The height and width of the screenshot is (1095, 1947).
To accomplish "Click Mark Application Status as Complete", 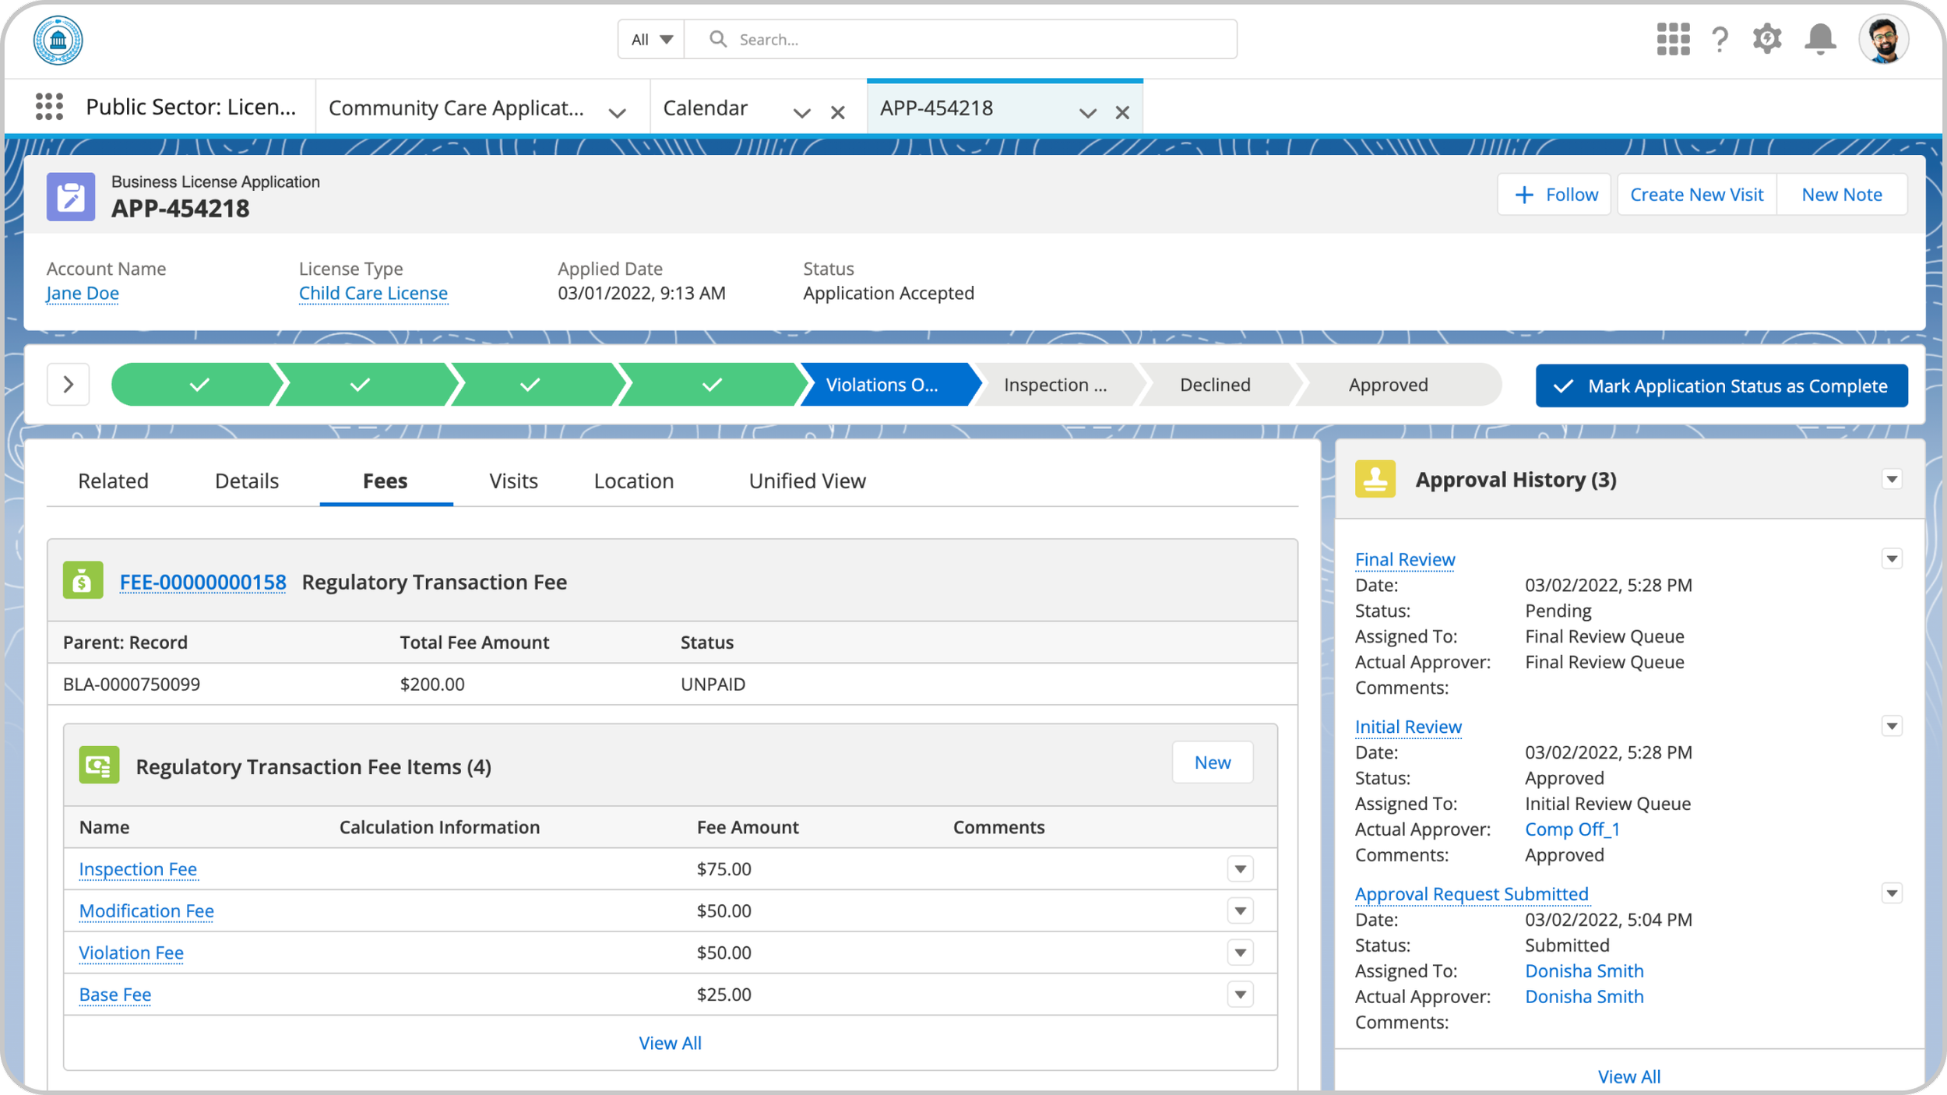I will pos(1721,386).
